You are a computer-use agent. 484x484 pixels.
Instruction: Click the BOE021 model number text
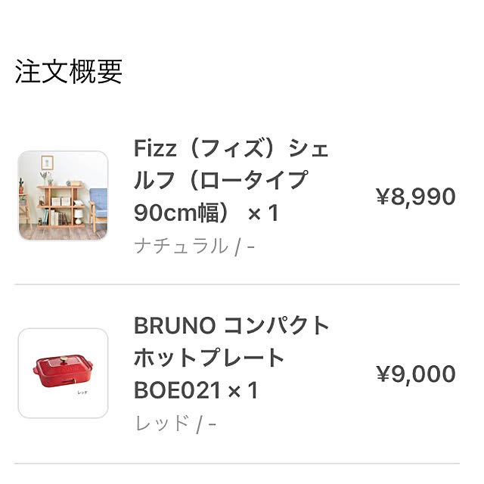177,390
